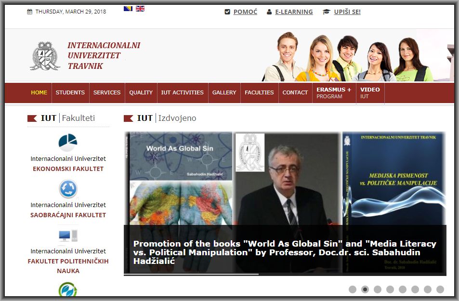Screen dimensions: 459x301
Task: Go to the HOME menu item
Action: 39,92
